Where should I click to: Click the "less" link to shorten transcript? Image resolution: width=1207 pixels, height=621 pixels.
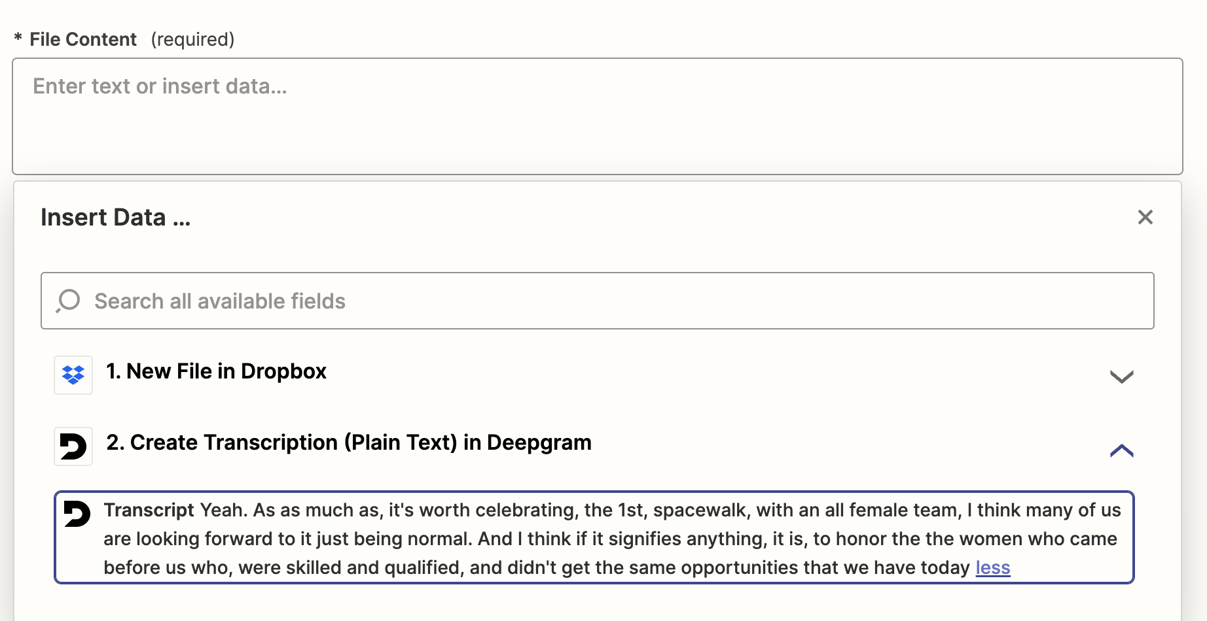pyautogui.click(x=992, y=567)
